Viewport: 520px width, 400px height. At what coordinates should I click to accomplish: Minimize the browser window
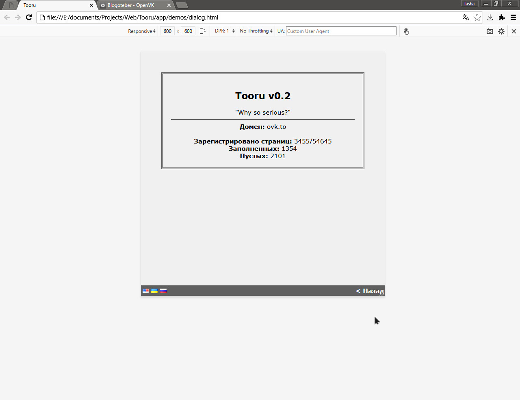486,4
